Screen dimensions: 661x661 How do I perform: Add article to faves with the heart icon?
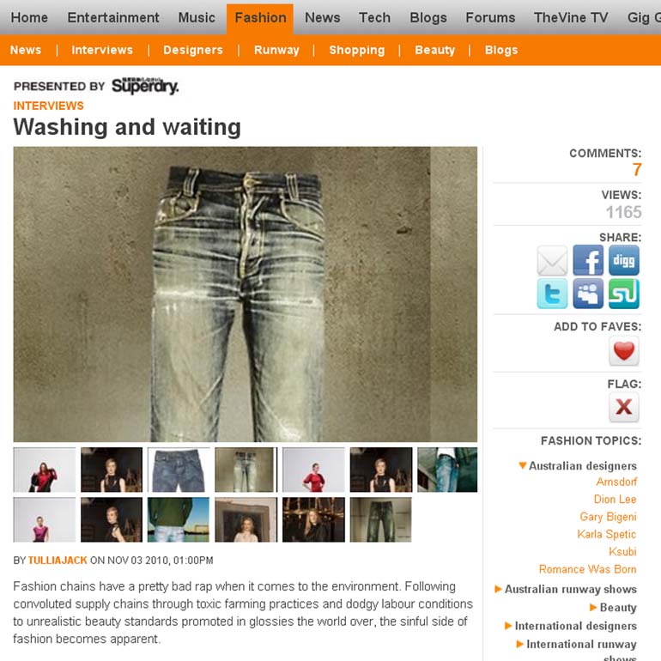[624, 351]
